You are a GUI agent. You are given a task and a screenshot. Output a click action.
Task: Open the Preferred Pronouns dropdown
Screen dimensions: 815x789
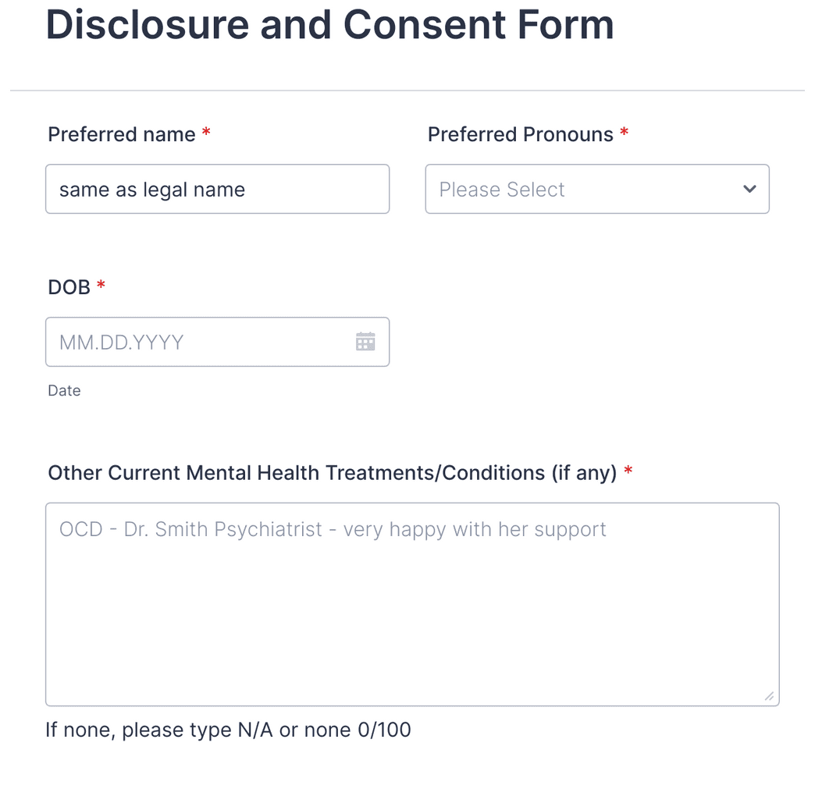[597, 189]
